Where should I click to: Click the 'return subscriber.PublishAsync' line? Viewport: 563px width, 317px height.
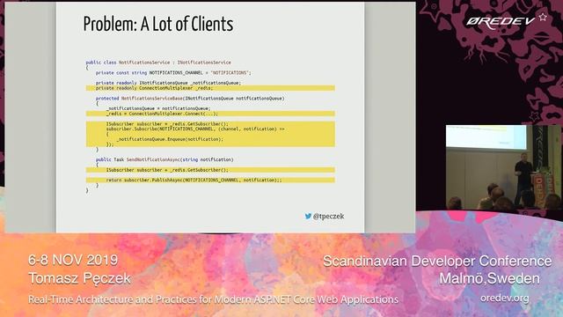click(210, 180)
